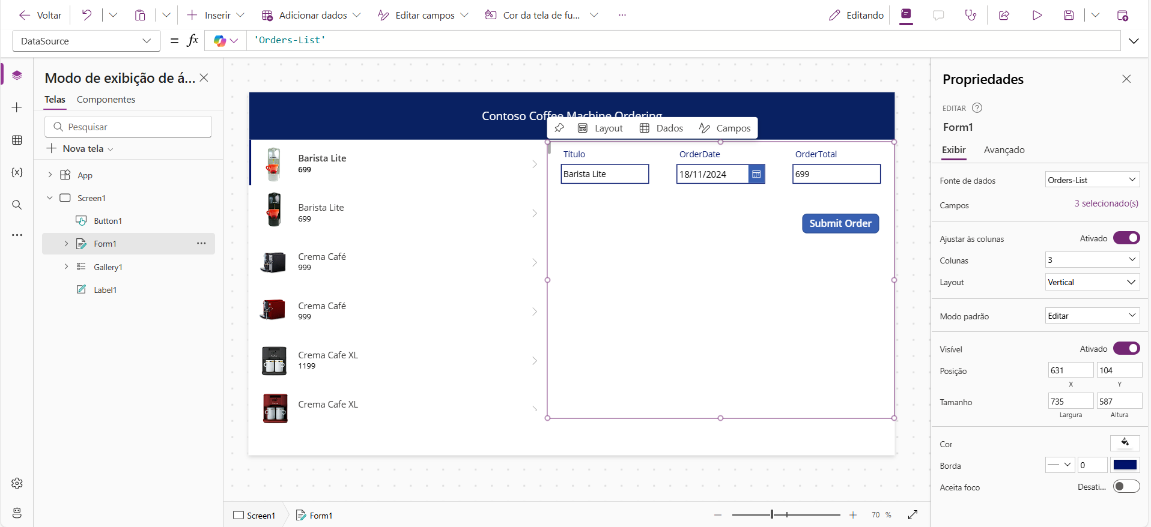Image resolution: width=1151 pixels, height=527 pixels.
Task: Expand the formula bar chevron
Action: (1134, 41)
